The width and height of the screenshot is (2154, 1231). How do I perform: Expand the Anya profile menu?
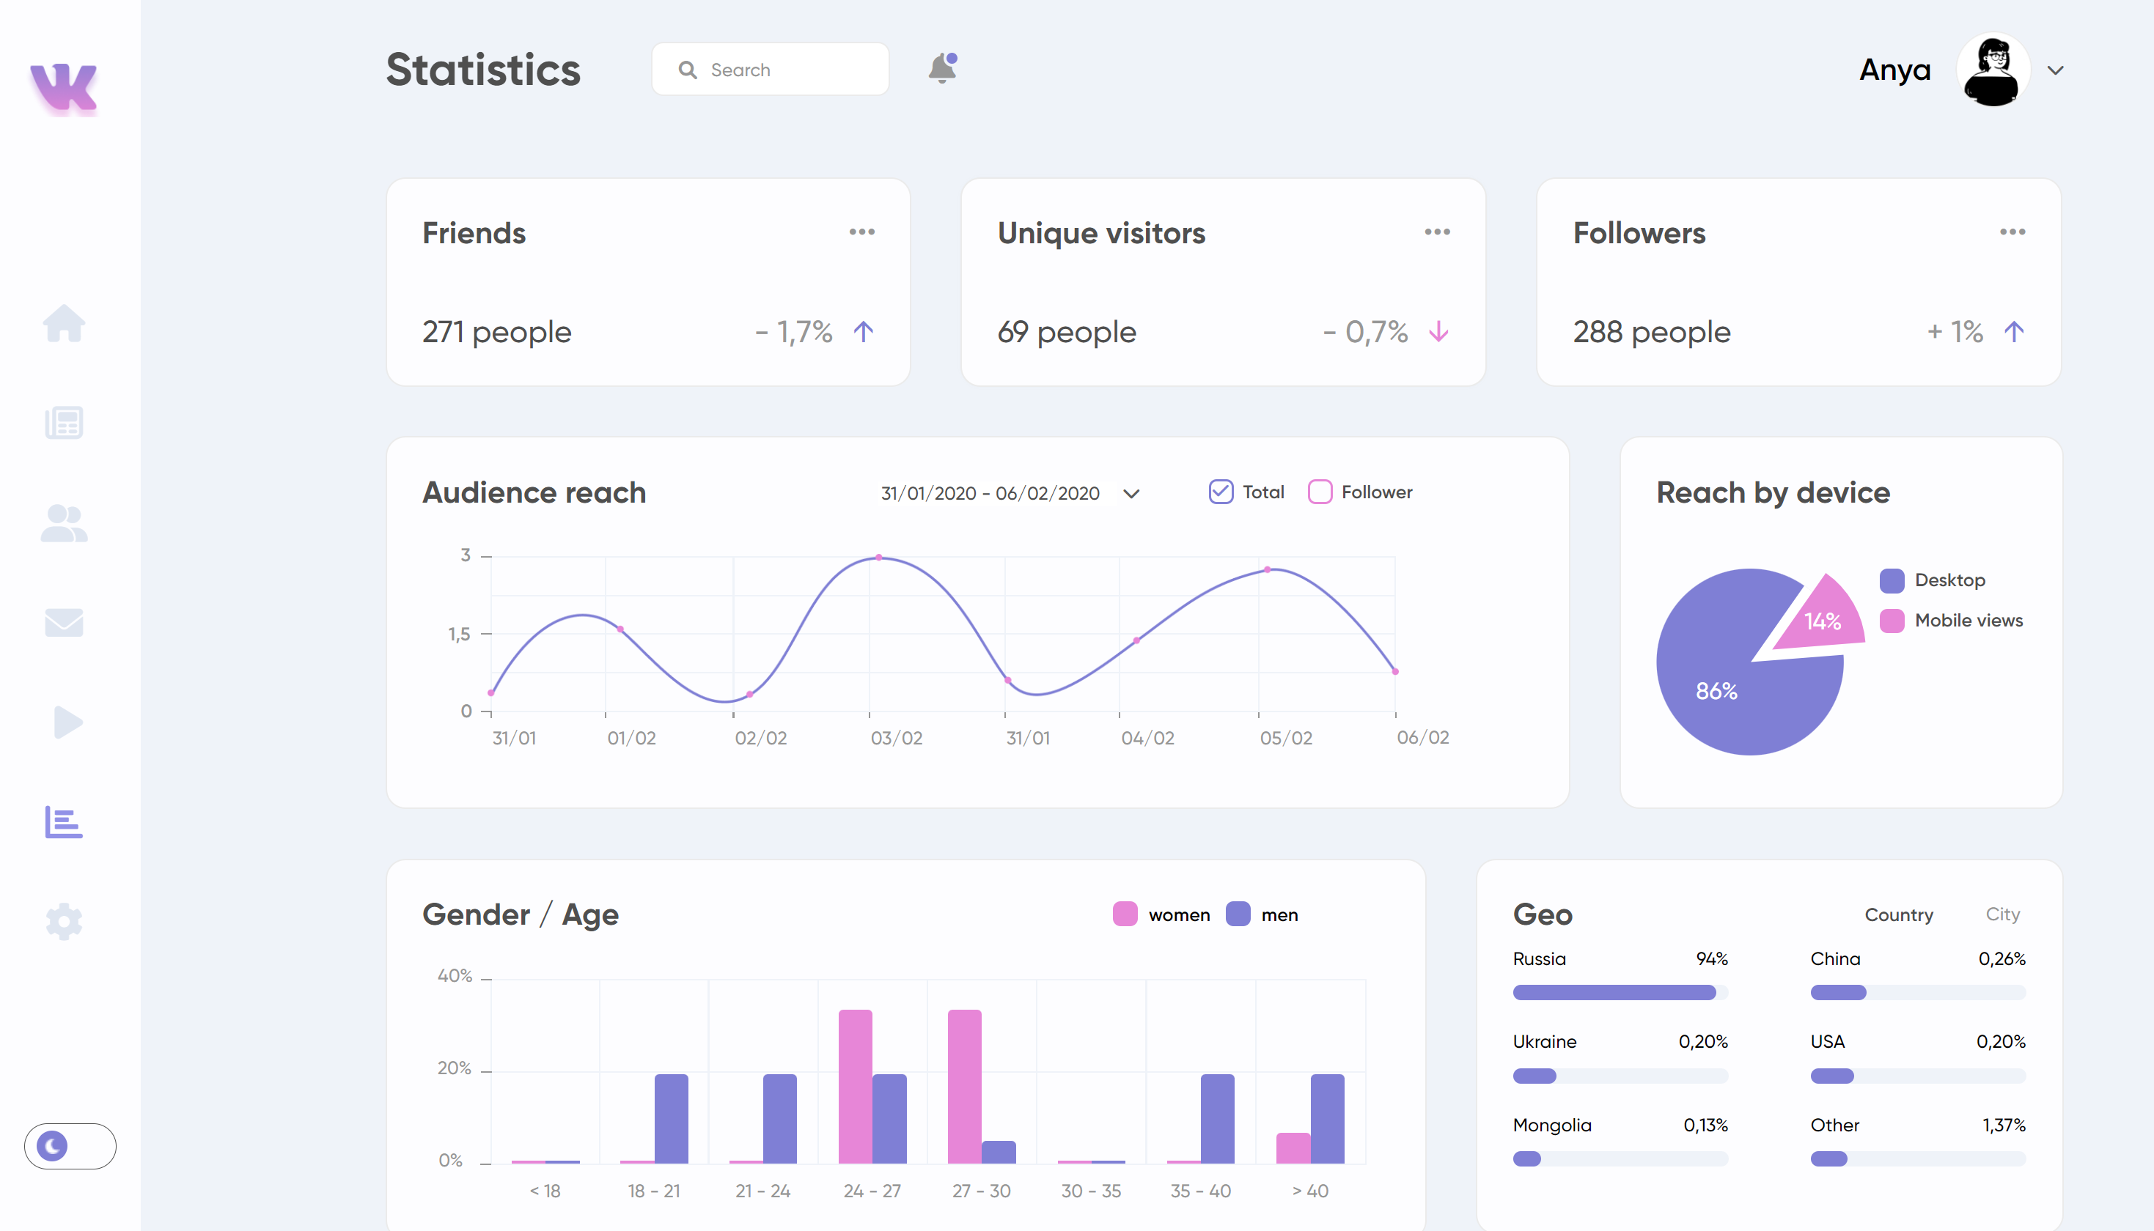(2055, 70)
